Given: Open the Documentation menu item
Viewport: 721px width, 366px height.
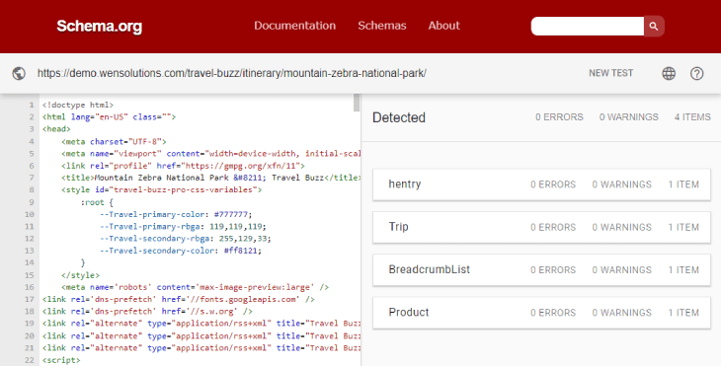Looking at the screenshot, I should coord(294,26).
